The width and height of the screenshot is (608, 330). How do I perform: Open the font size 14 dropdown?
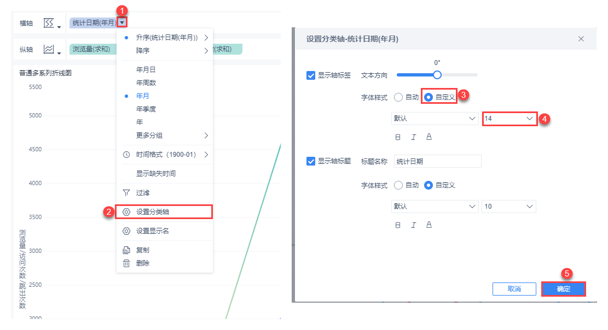[509, 118]
